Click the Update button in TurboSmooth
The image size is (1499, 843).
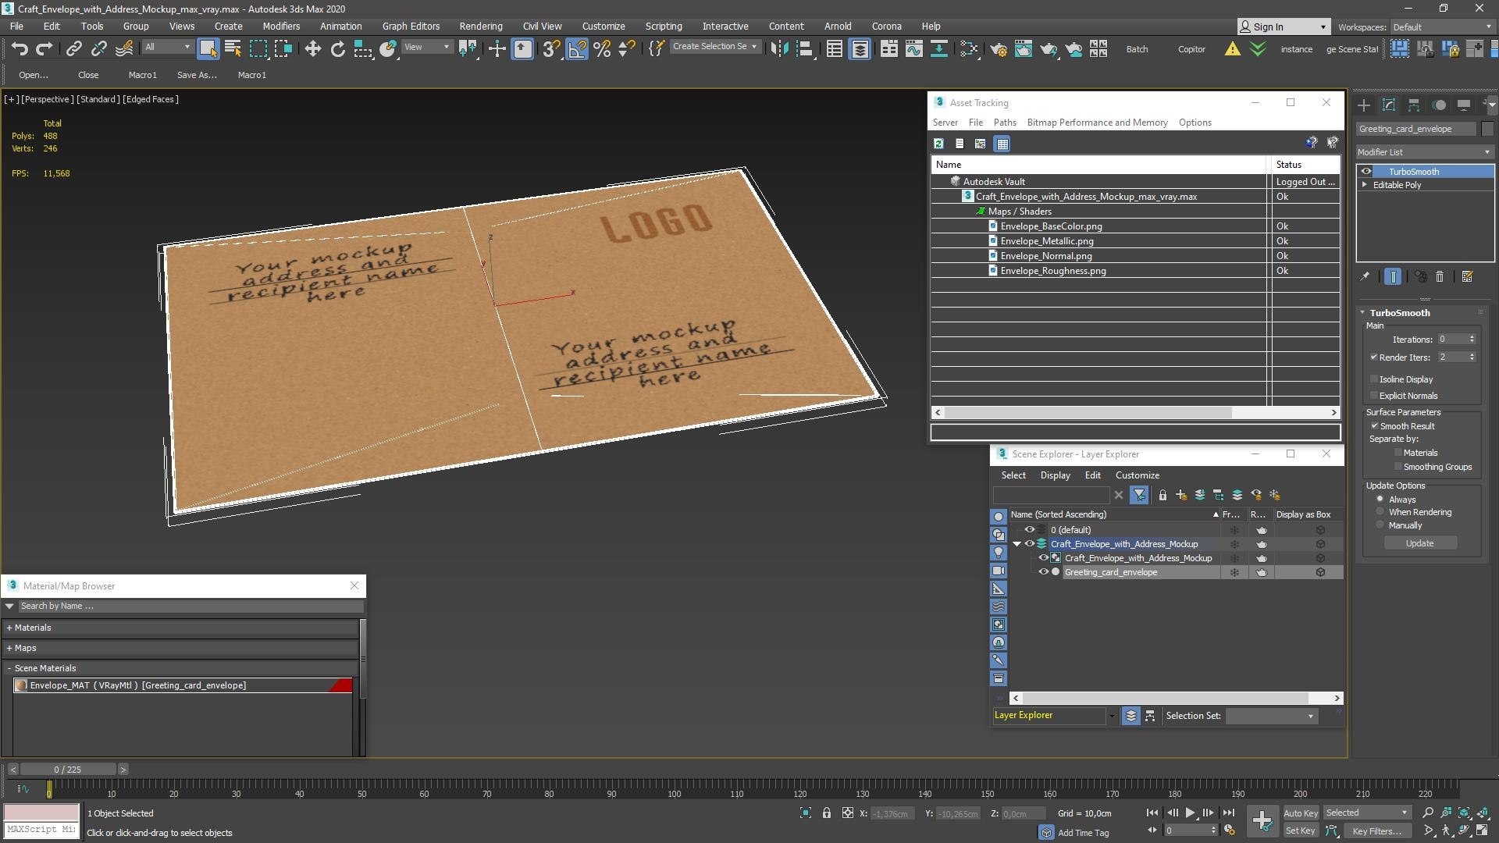pos(1419,542)
